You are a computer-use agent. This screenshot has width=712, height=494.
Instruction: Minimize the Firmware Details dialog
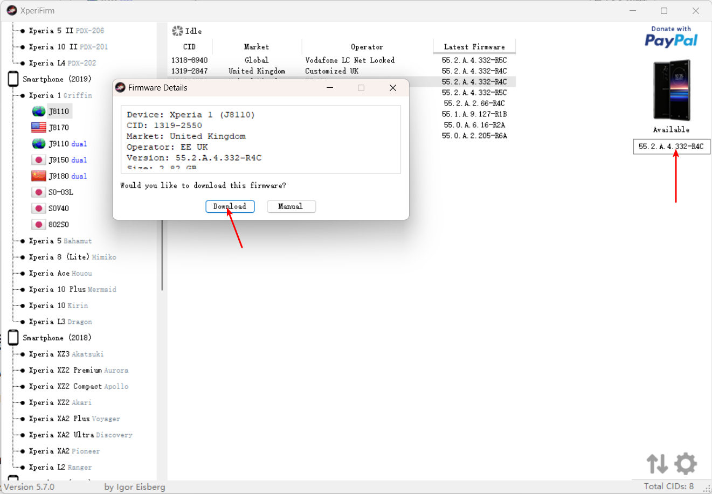coord(330,88)
